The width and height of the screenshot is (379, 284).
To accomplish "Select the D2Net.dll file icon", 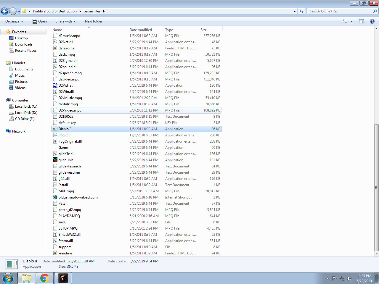I will [55, 42].
